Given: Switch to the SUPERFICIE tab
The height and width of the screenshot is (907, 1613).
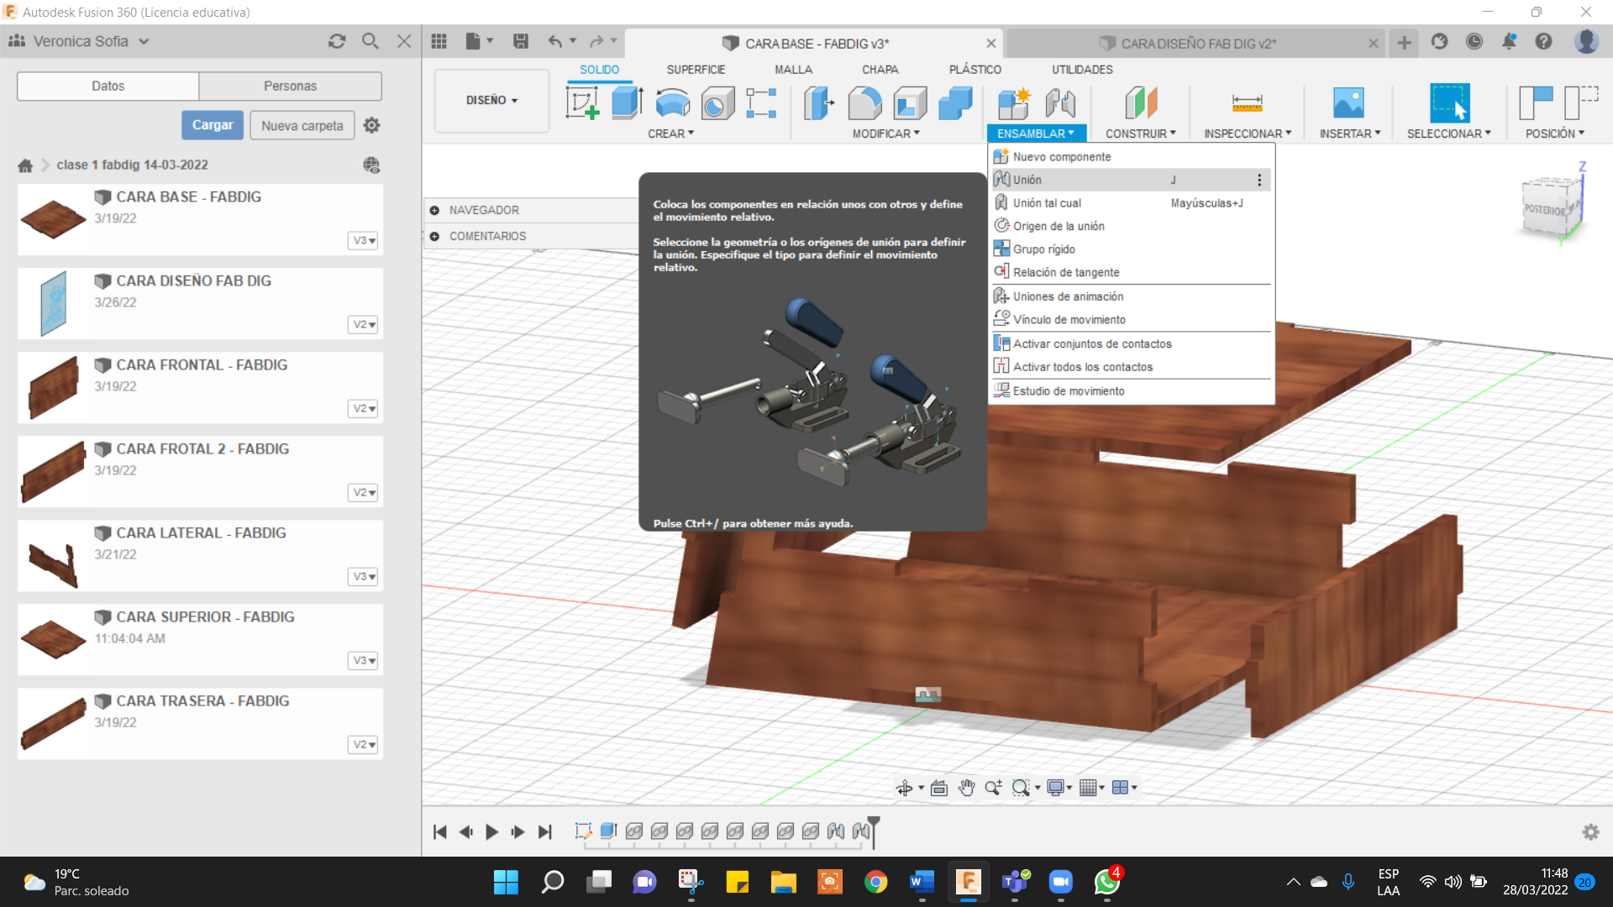Looking at the screenshot, I should click(x=696, y=70).
